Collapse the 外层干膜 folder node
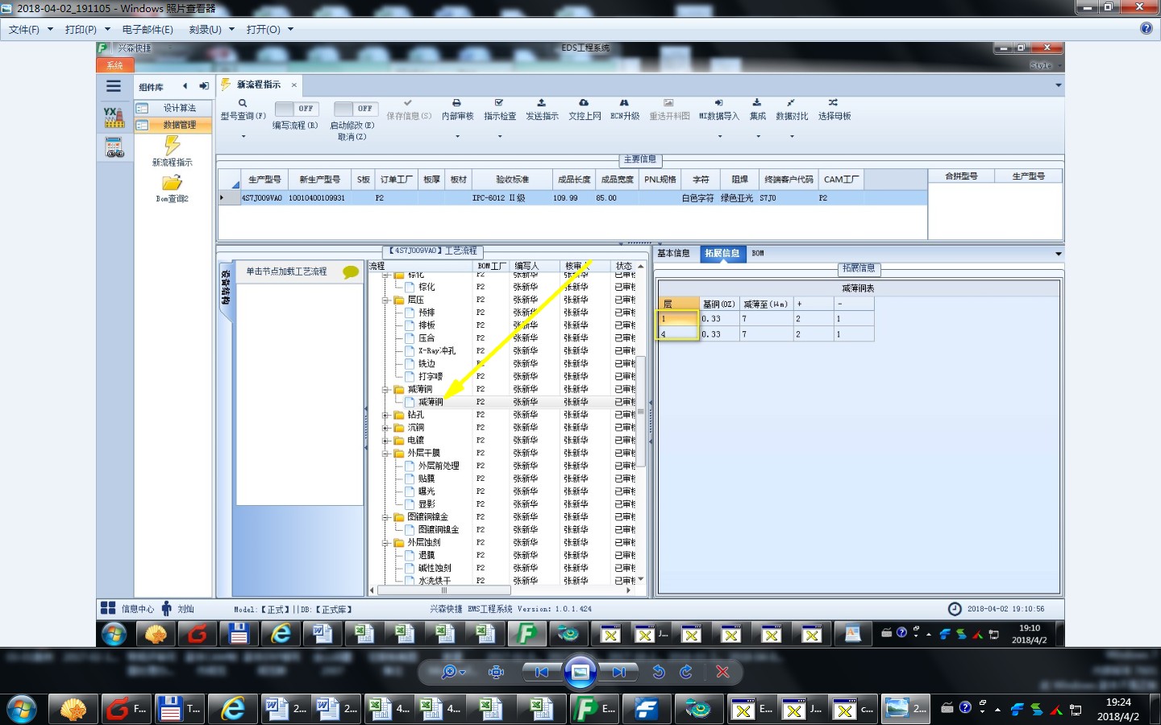This screenshot has width=1161, height=725. pos(386,454)
